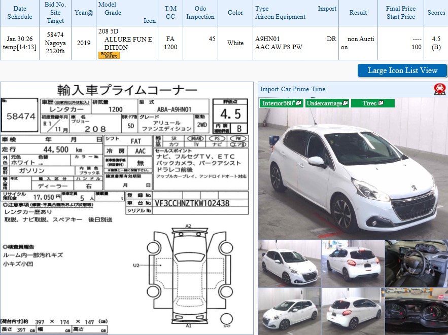Open the front-left view thumbnail in the second thumbnail row
The image size is (448, 335).
[x=290, y=311]
